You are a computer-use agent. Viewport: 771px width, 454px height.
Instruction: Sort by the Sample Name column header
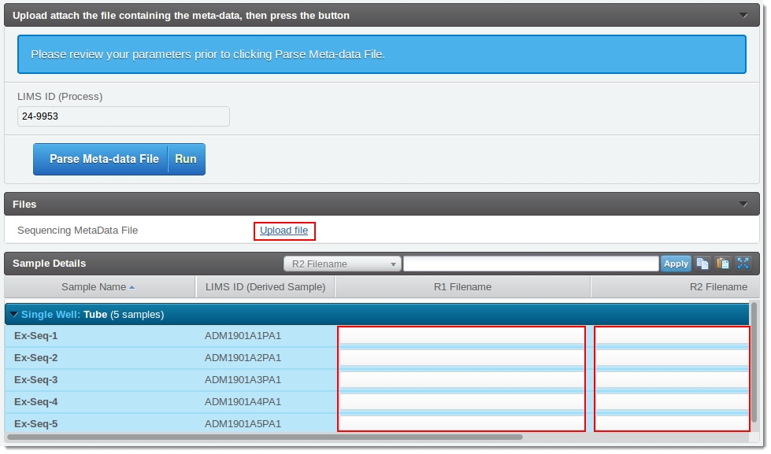98,287
